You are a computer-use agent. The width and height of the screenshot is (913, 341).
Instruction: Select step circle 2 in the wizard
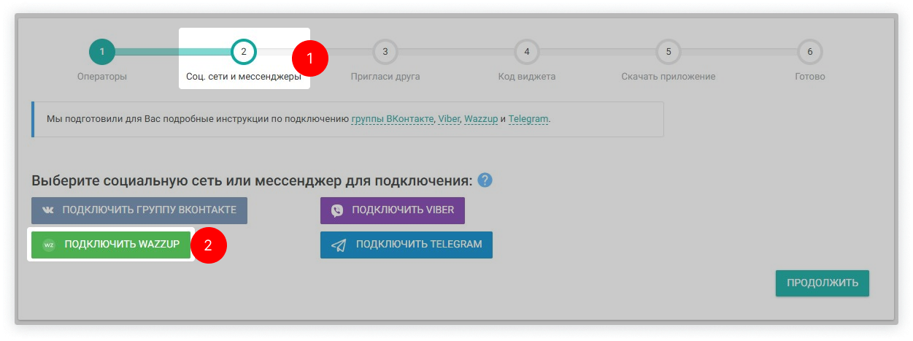coord(244,52)
